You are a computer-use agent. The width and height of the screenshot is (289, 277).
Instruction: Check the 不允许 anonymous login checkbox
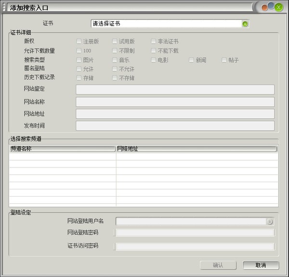(115, 69)
